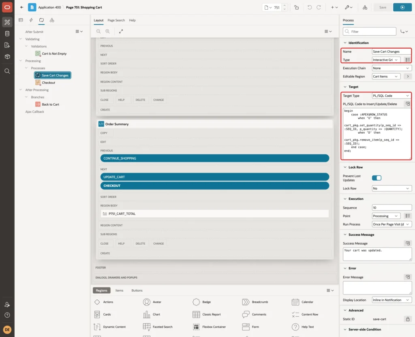Open Administration user icon in sidebar

(7, 305)
